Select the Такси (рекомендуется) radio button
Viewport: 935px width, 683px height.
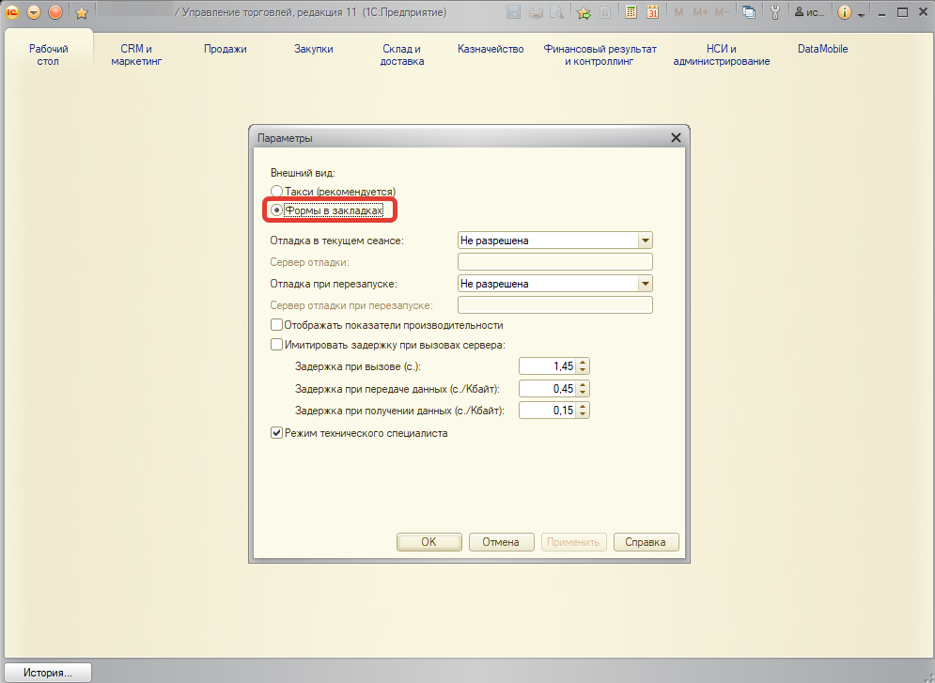pos(276,192)
